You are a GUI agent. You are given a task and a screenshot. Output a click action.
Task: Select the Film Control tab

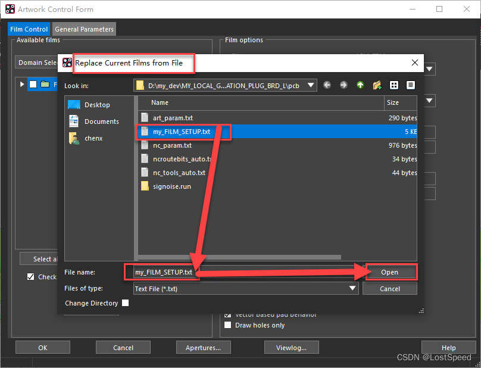29,29
